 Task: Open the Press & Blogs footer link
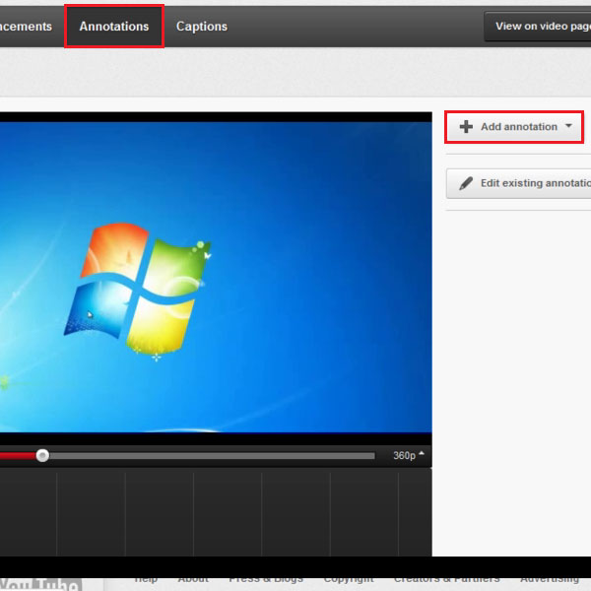tap(266, 580)
